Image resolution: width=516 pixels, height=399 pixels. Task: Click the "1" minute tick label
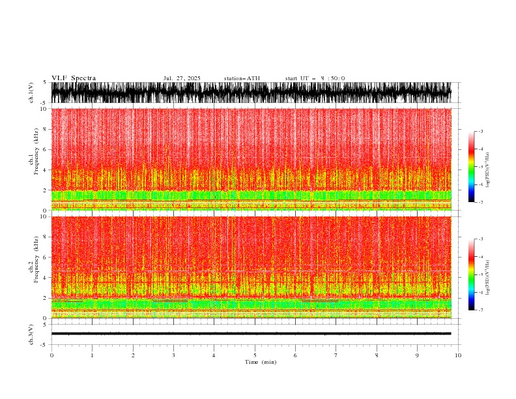92,355
